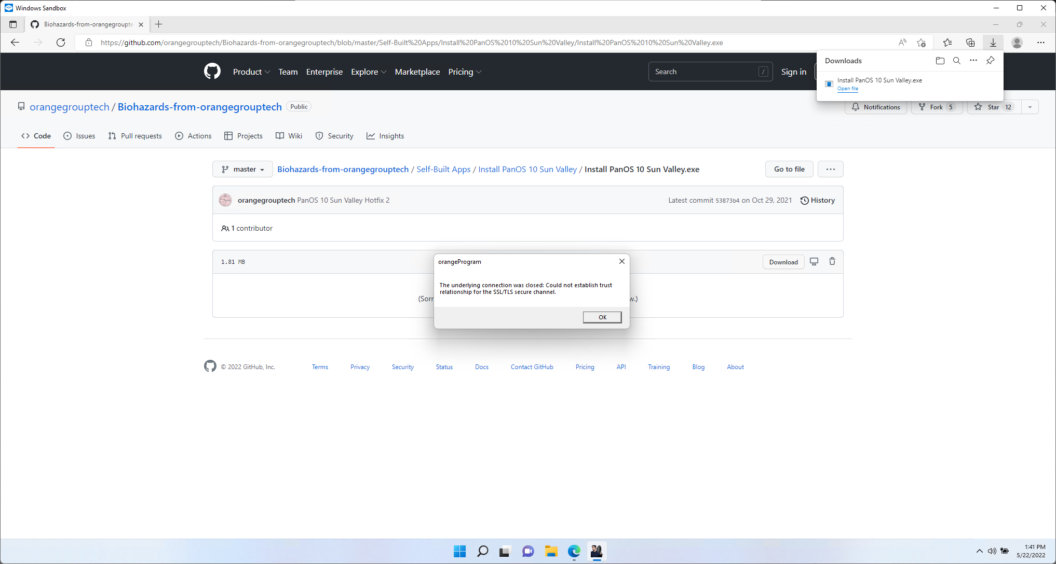Switch to the Issues tab
The image size is (1056, 564).
tap(79, 136)
